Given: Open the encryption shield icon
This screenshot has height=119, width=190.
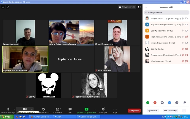Looking at the screenshot, I should coord(8,7).
